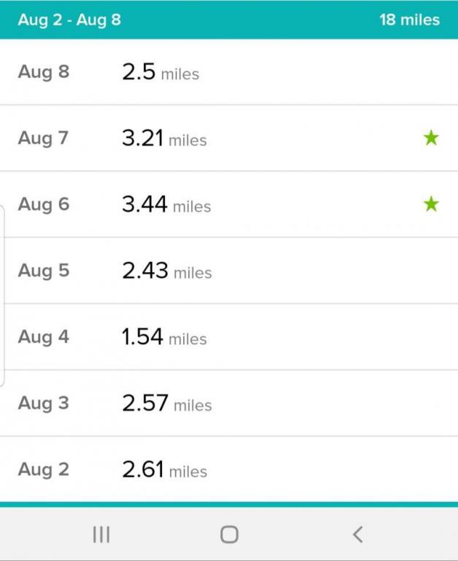
Task: Tap the green star on Aug 7
Action: [x=431, y=138]
